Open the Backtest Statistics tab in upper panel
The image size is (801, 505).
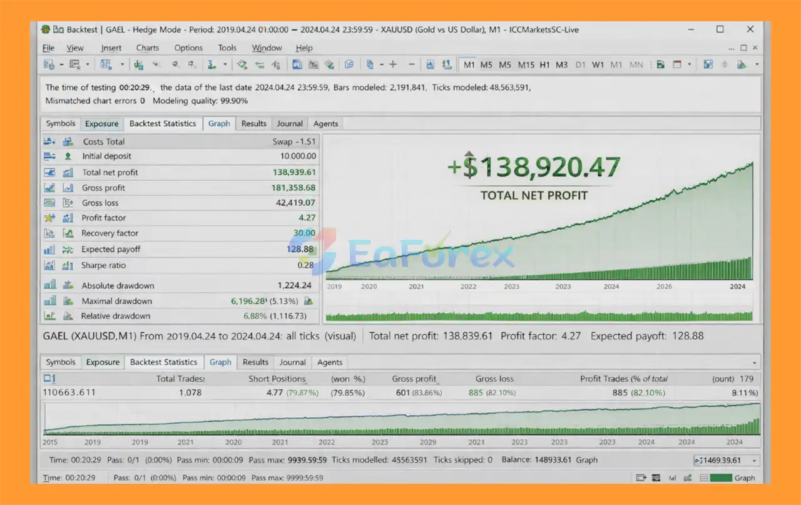(x=163, y=123)
